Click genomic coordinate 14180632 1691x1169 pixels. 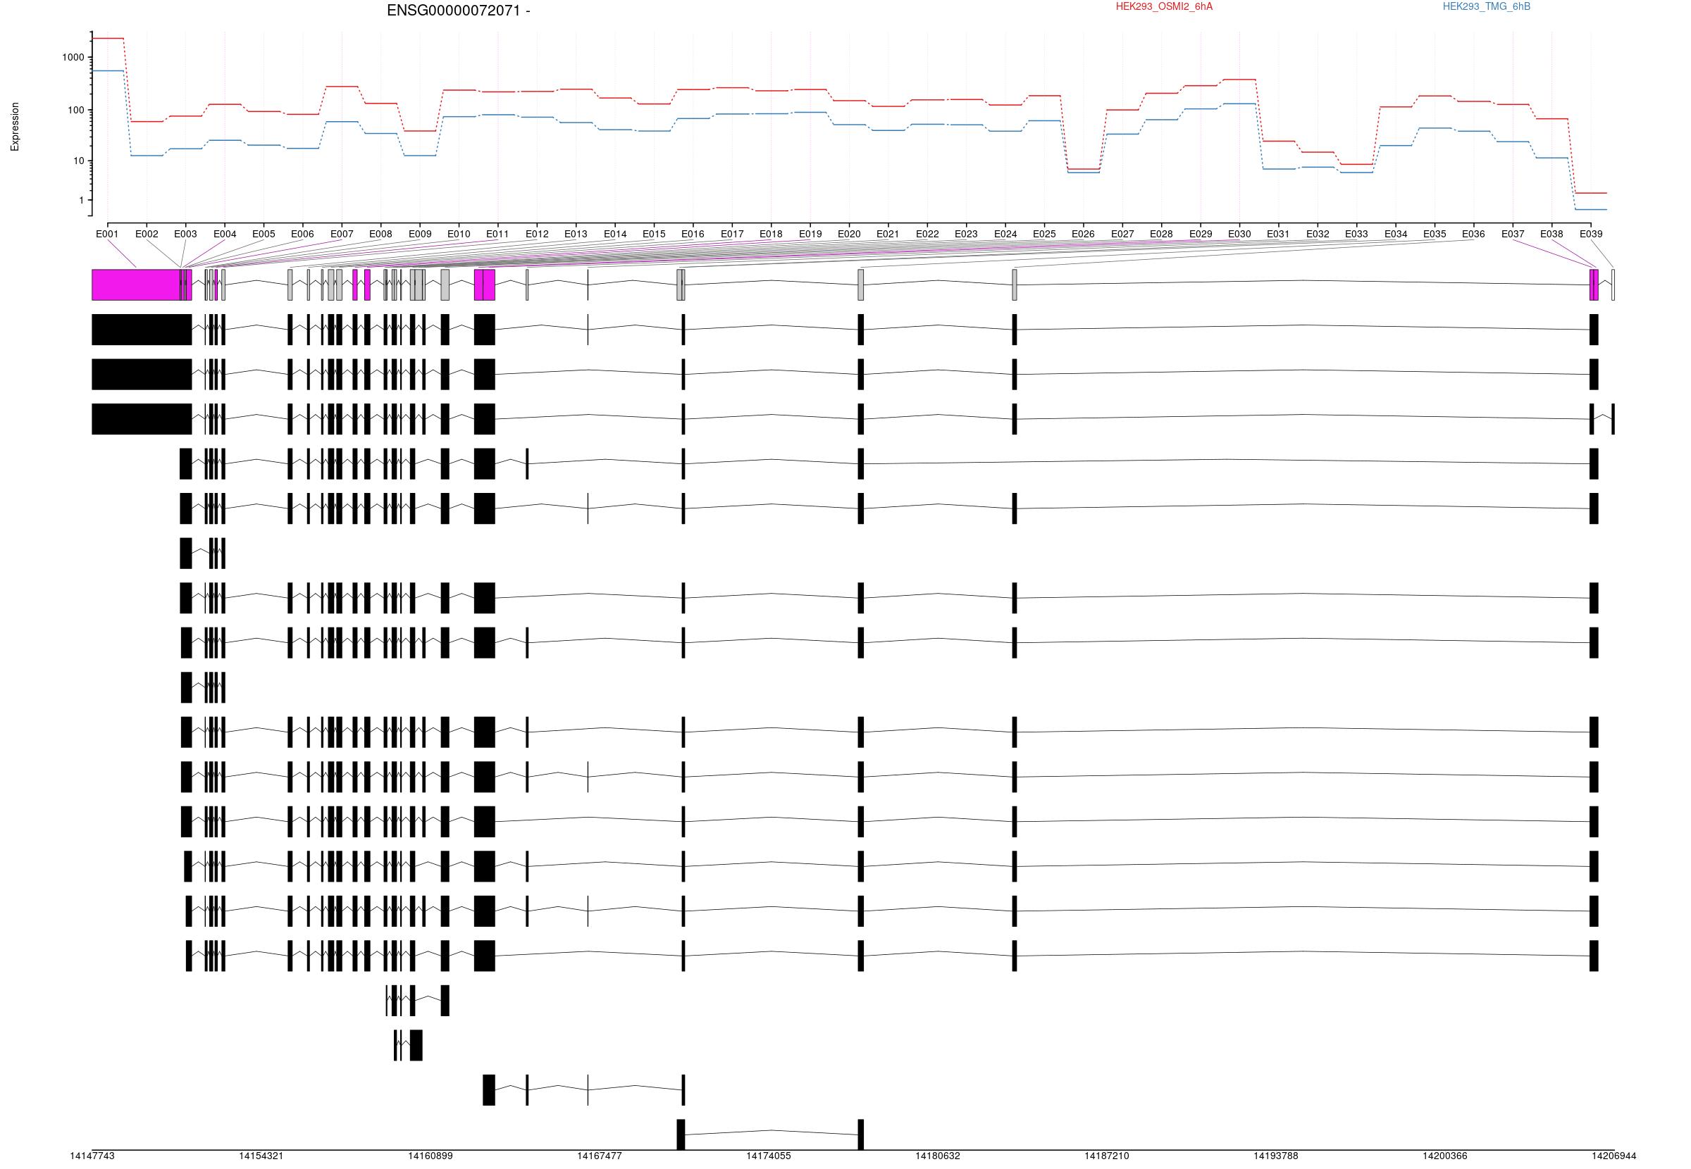[x=938, y=1156]
